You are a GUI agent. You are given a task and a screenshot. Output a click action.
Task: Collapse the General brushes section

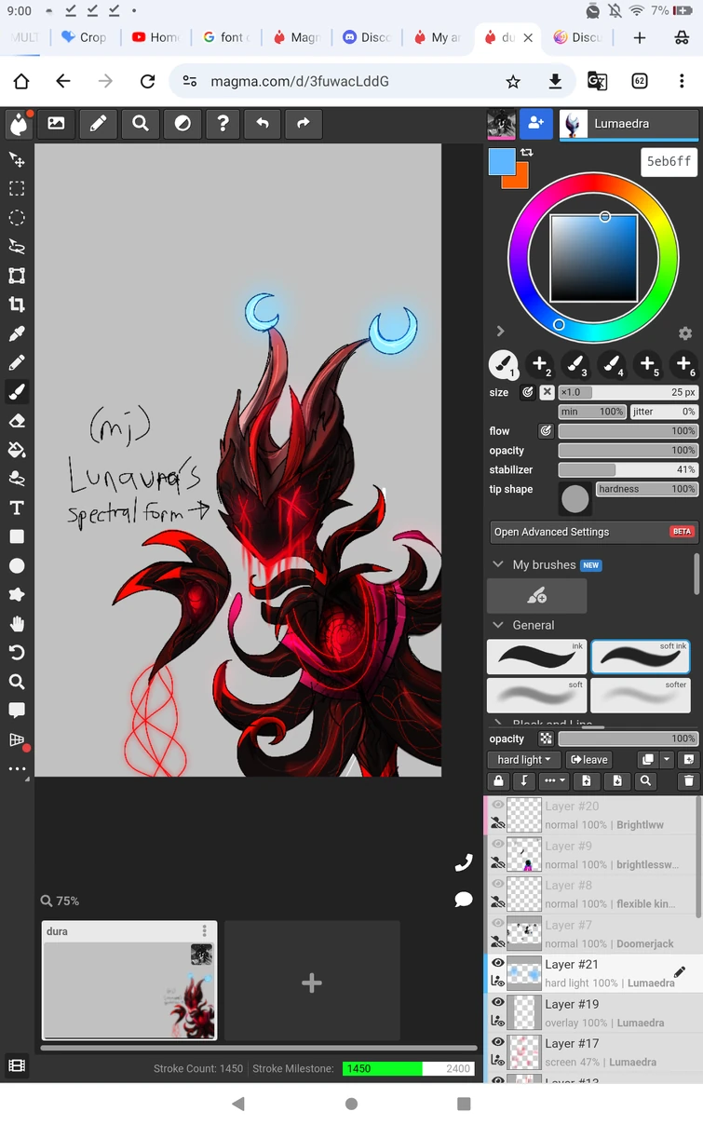(x=498, y=625)
